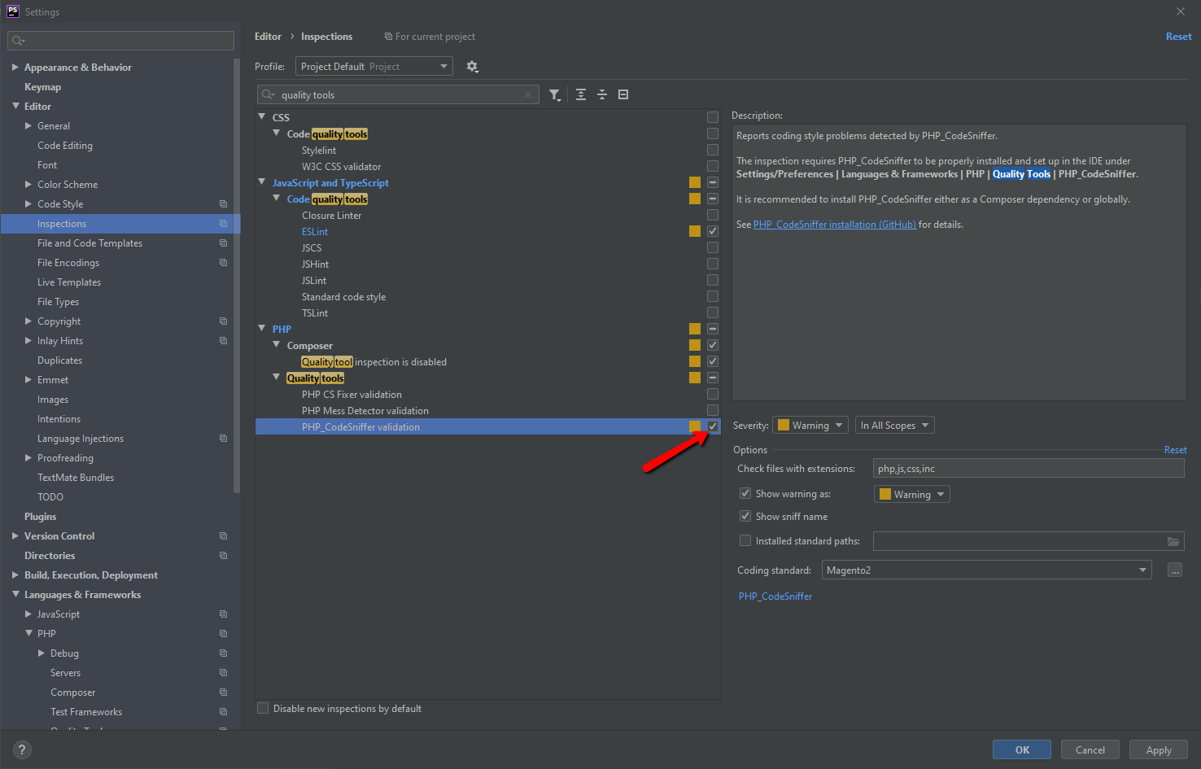Viewport: 1201px width, 769px height.
Task: Click the Cancel button
Action: click(1090, 750)
